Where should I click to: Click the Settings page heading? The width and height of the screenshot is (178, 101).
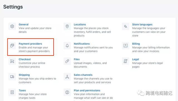coord(13,7)
